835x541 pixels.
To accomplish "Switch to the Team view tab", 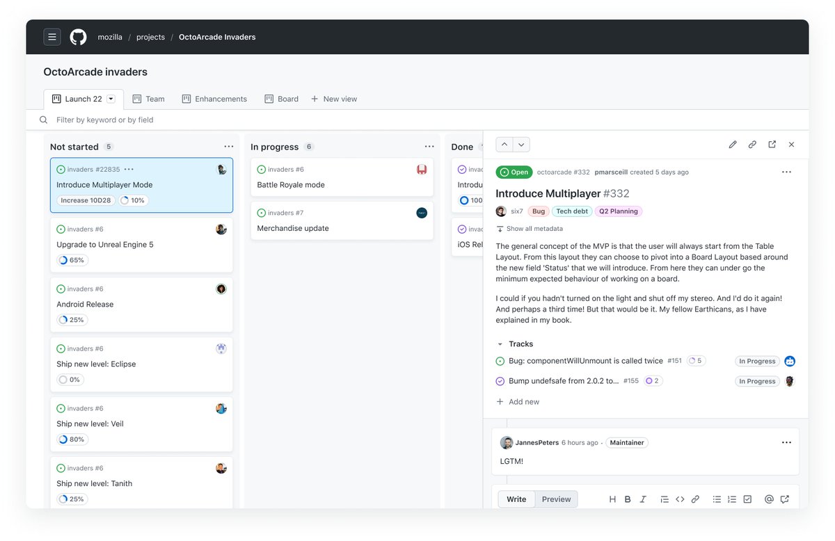I will click(x=148, y=99).
